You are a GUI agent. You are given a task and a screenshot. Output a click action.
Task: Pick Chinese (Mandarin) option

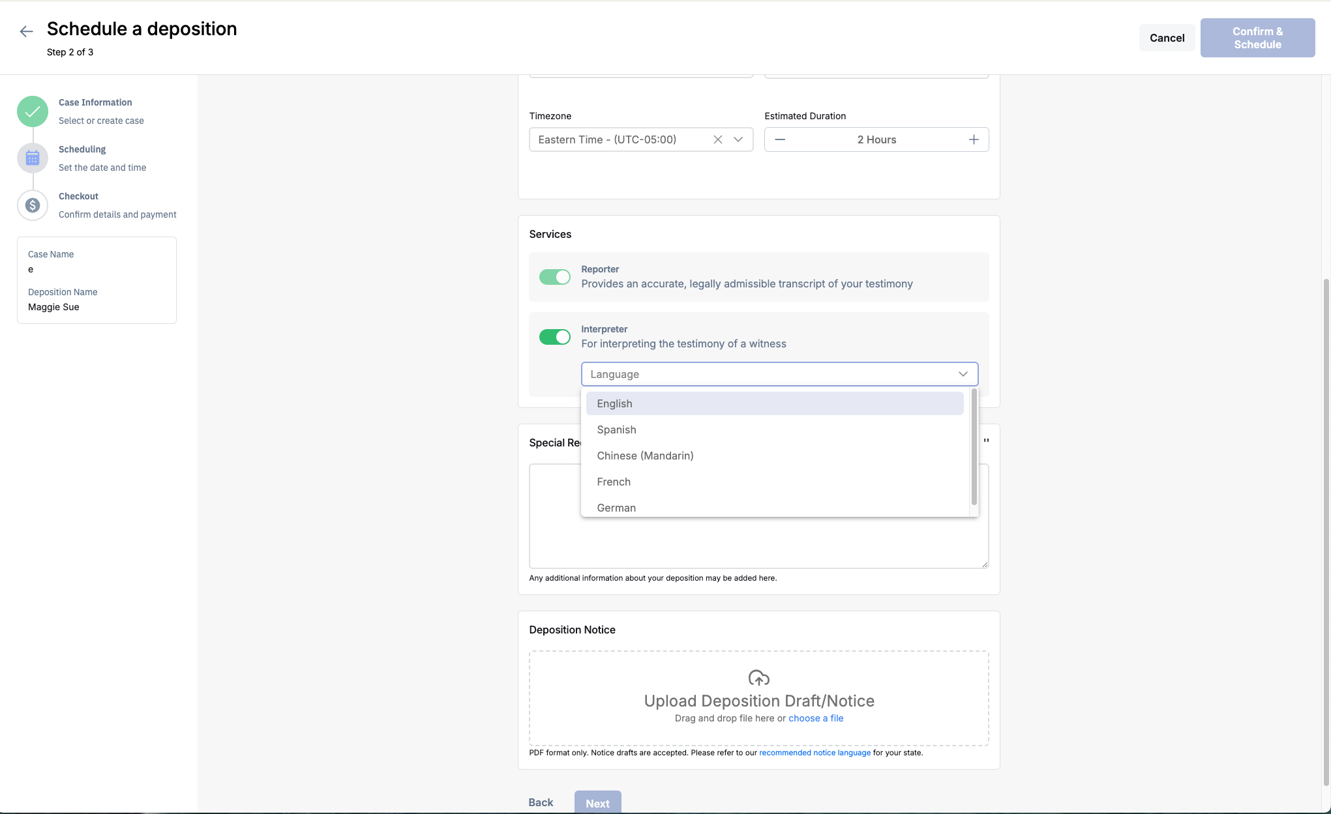[645, 456]
